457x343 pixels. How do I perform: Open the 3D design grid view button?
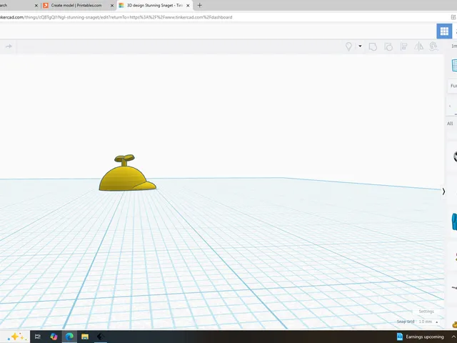(444, 31)
